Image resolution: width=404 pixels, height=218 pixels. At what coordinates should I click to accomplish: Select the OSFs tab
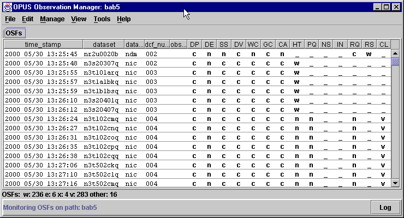[x=14, y=34]
